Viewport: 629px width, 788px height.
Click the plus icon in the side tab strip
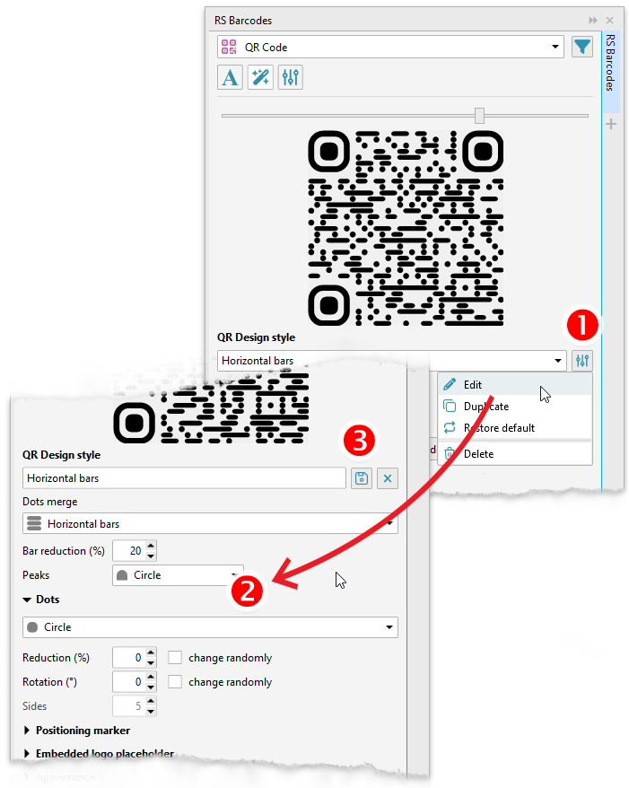click(611, 124)
